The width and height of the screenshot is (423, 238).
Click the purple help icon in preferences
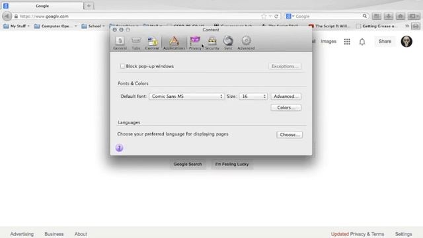119,148
